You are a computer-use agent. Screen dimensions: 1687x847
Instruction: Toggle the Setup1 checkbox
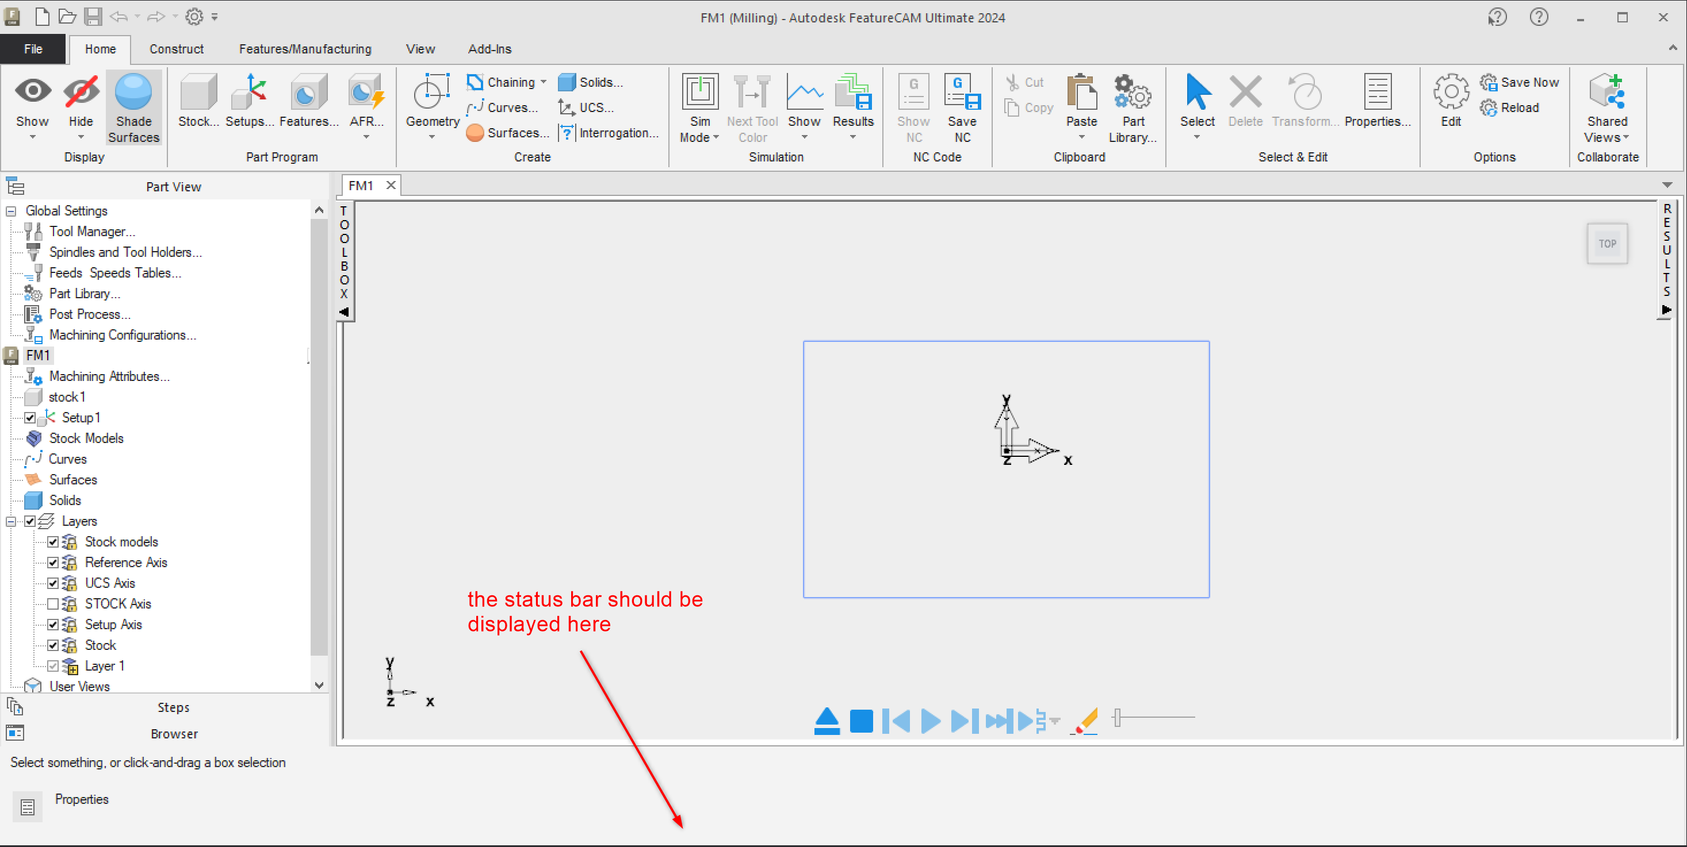tap(30, 417)
